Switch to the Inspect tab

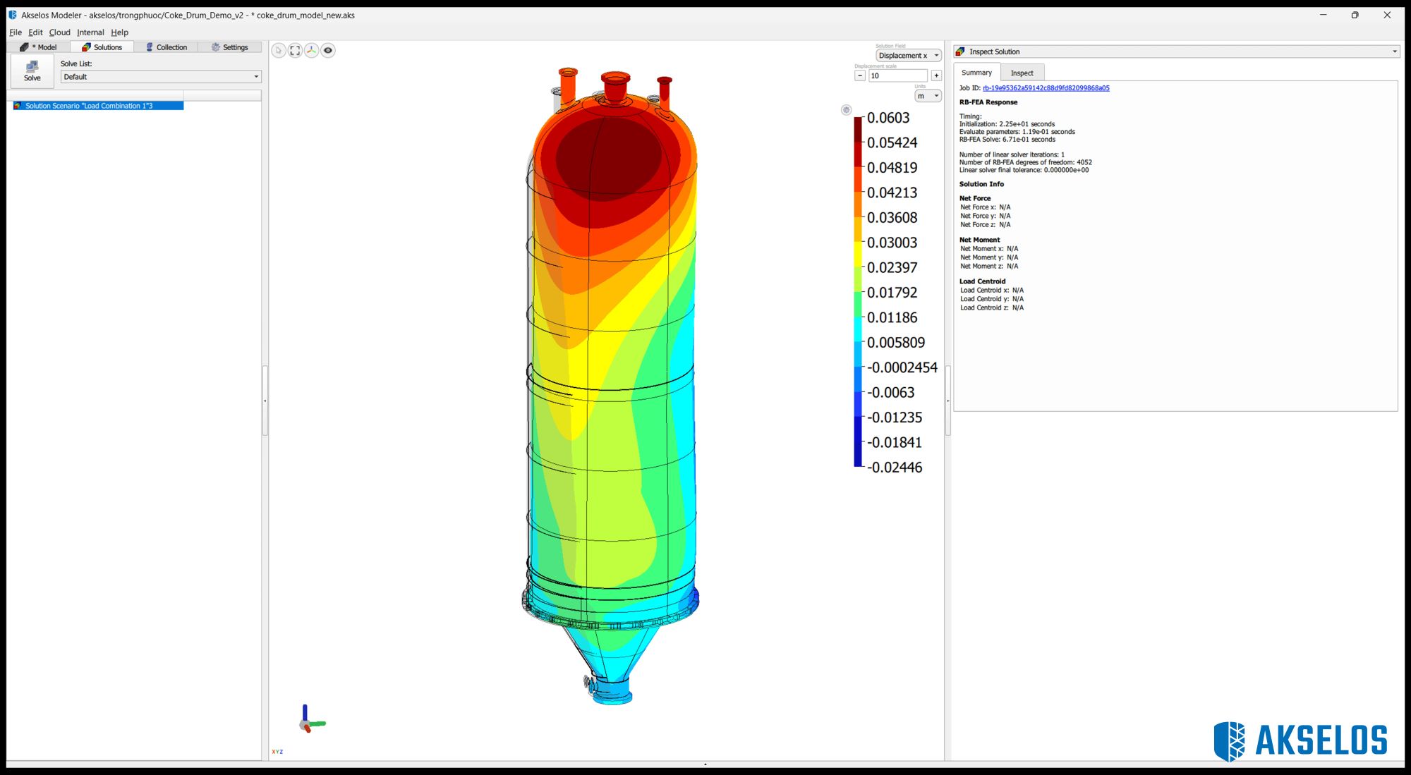coord(1022,72)
